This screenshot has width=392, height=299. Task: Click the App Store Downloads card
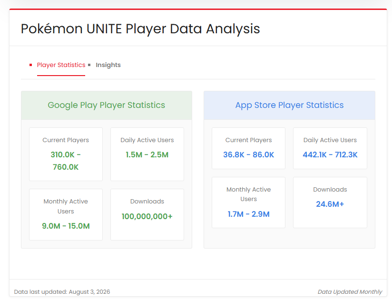click(330, 203)
